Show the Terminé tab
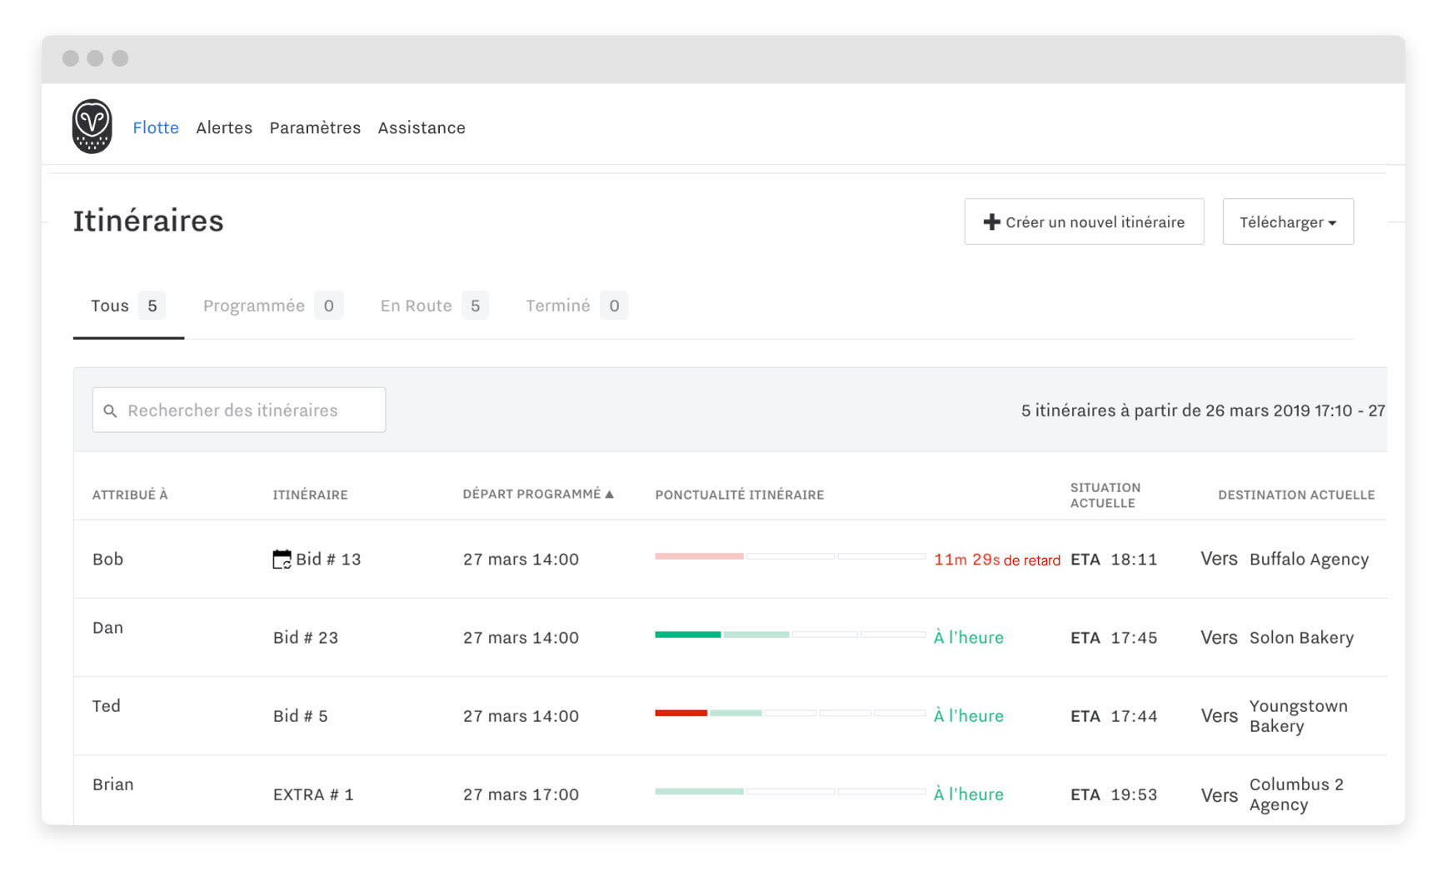 (x=576, y=306)
